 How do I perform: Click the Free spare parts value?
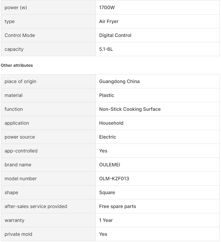(118, 207)
